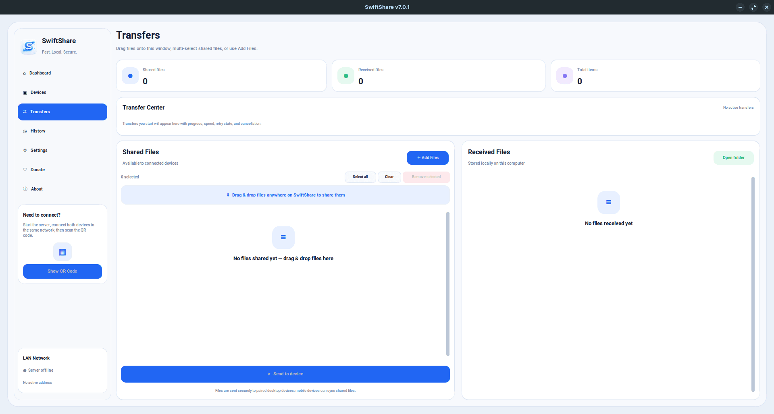Click the SwiftShare logo icon

point(29,47)
